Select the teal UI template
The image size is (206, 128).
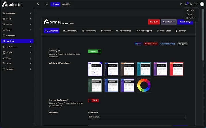(144, 69)
